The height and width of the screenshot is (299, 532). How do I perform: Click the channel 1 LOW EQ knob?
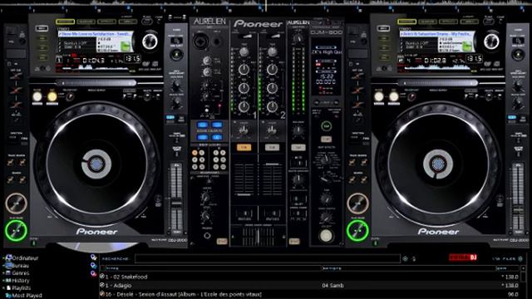(x=244, y=106)
